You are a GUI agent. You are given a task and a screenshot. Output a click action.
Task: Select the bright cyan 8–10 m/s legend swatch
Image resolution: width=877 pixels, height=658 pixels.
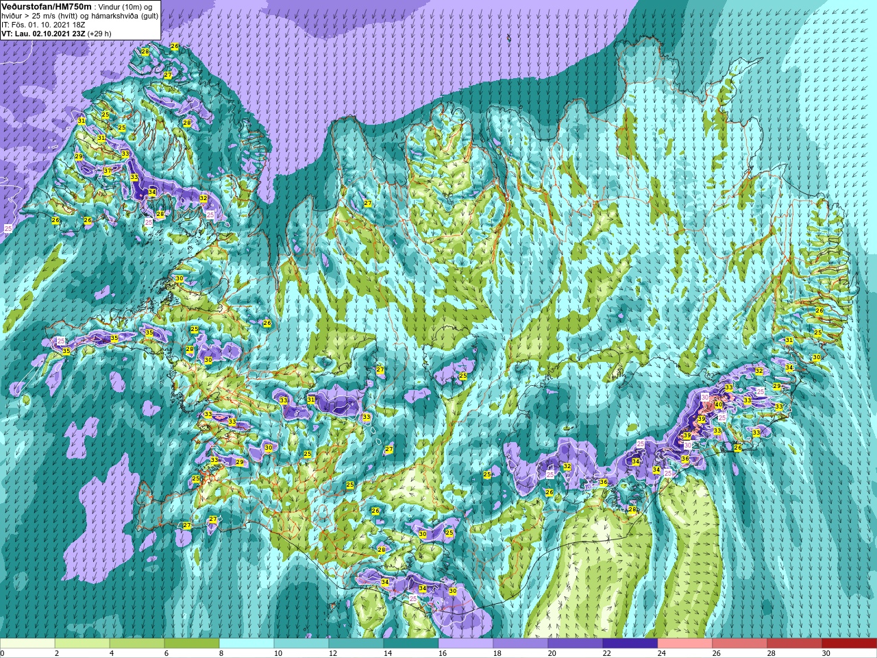247,644
